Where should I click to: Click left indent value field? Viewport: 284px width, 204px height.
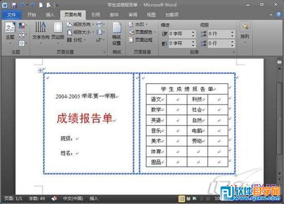180,34
